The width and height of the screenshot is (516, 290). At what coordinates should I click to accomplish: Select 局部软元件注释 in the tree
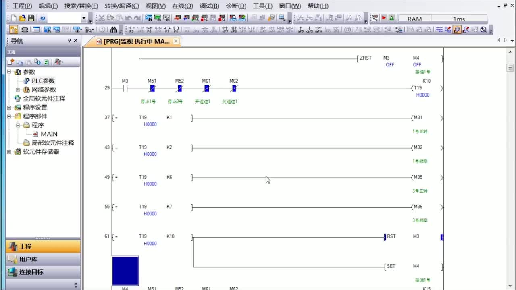[x=53, y=143]
